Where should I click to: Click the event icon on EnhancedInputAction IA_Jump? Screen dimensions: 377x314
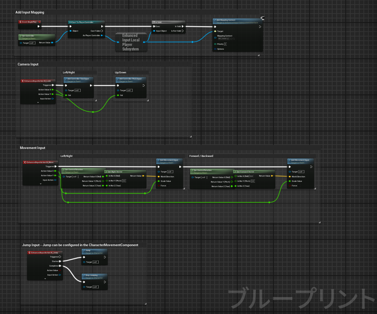coord(29,252)
